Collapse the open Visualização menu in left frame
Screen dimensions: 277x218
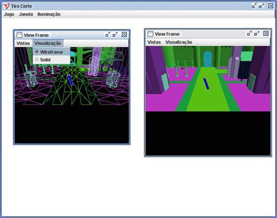pos(48,43)
